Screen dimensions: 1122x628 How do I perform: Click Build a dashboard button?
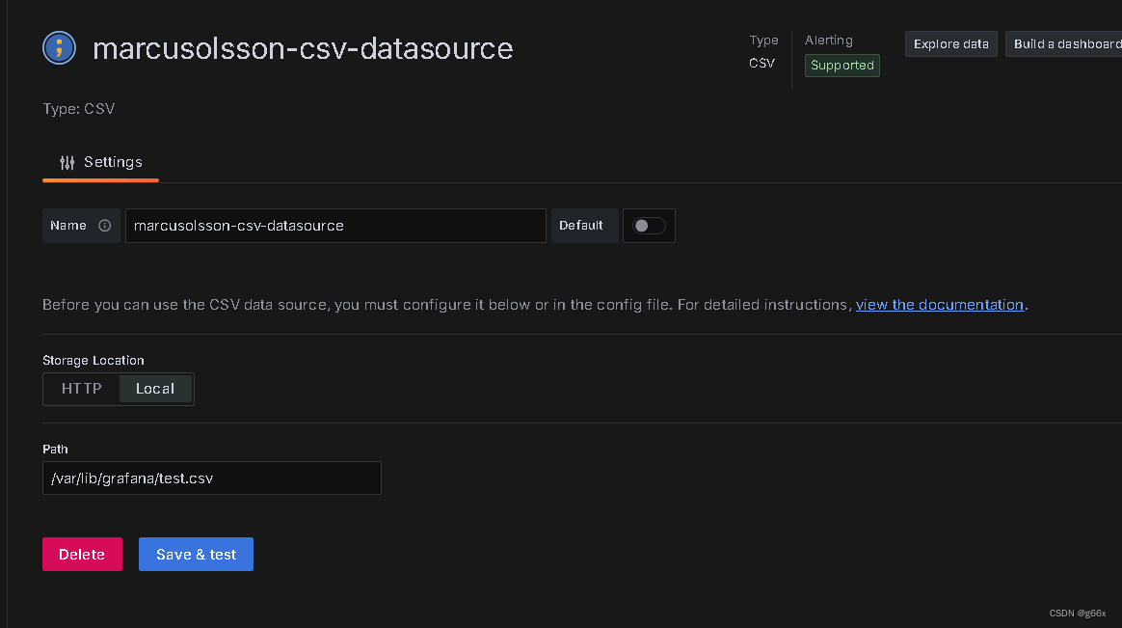[1064, 43]
